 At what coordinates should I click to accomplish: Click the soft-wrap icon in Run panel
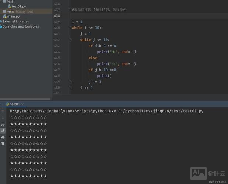click(x=3, y=124)
